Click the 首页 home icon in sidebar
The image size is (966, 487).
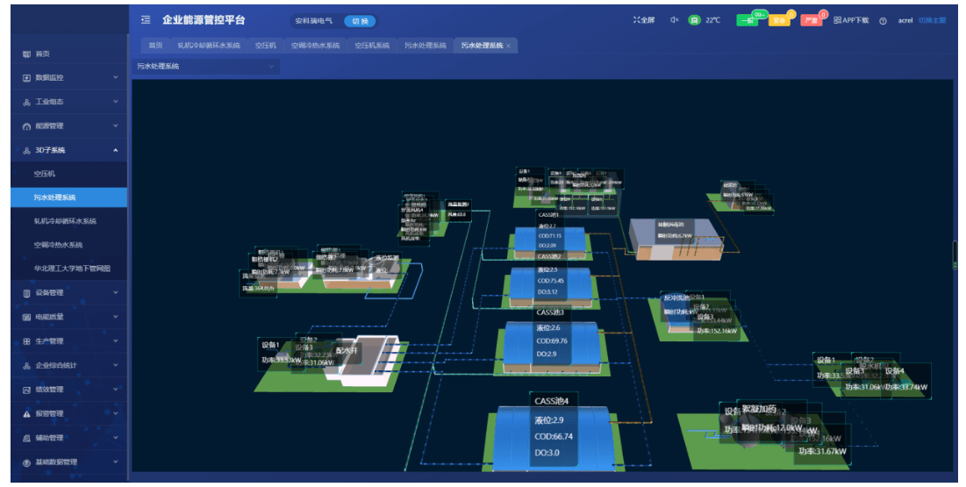coord(26,54)
